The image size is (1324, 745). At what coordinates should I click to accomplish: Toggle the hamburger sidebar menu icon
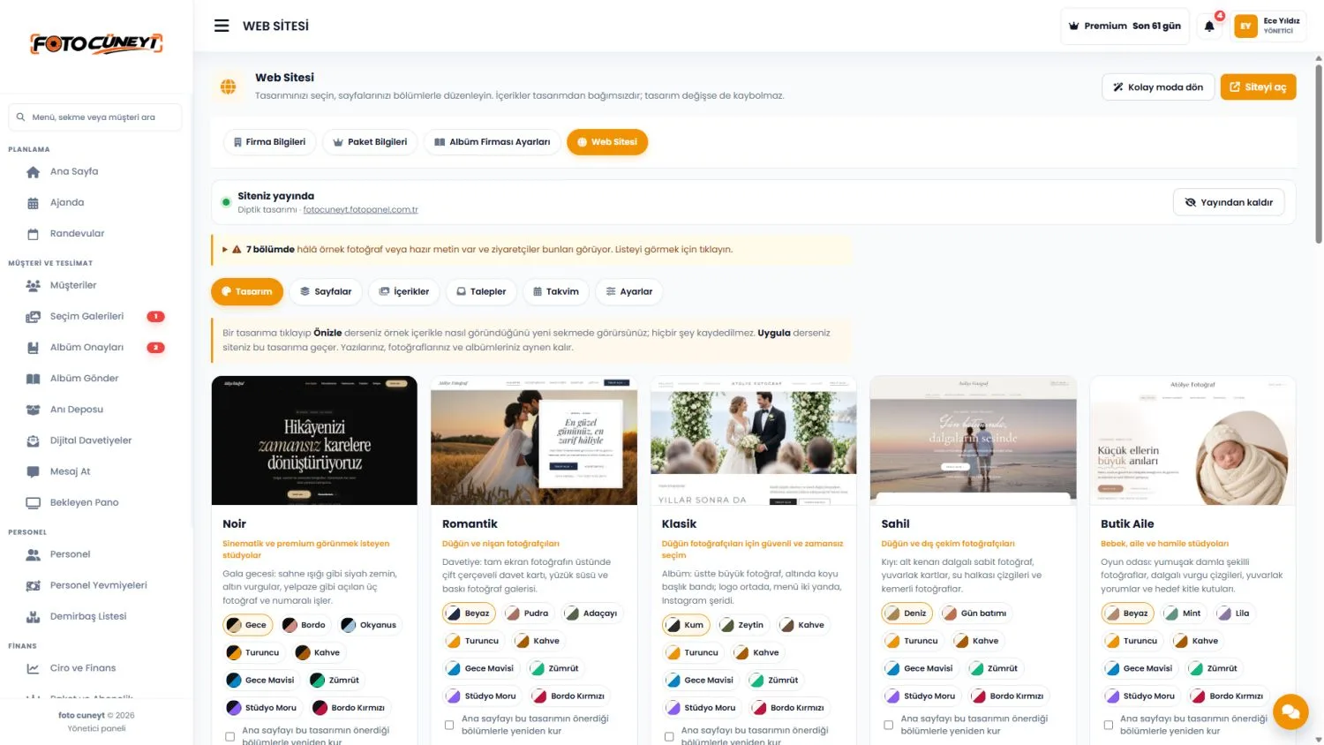[x=222, y=26]
